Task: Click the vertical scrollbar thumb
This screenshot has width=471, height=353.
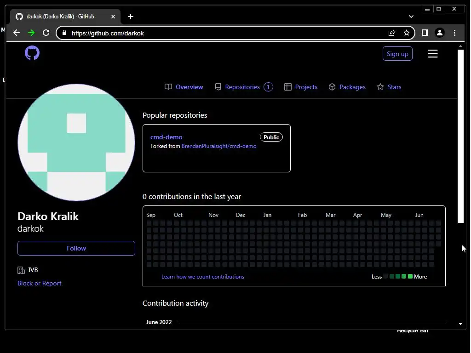Action: (460, 137)
